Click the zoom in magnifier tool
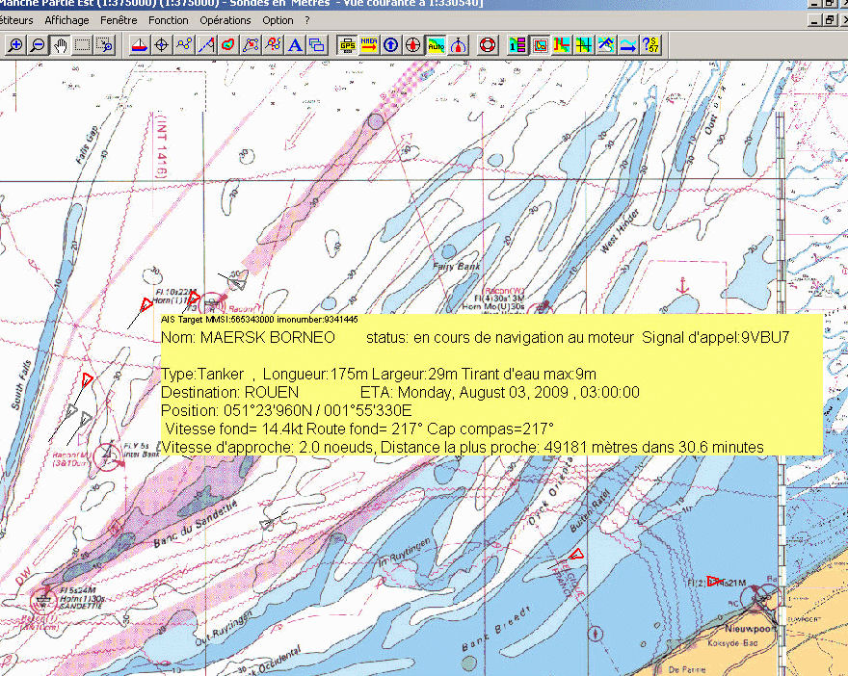The image size is (848, 676). (14, 44)
